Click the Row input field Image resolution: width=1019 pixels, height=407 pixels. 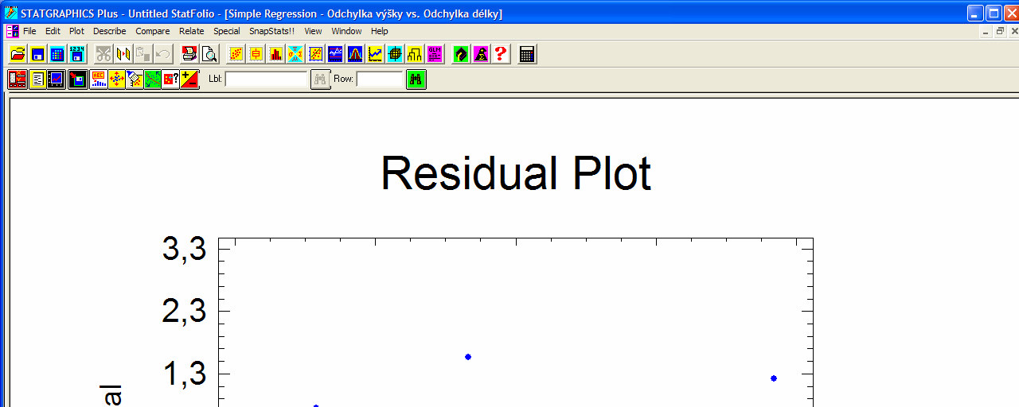pyautogui.click(x=380, y=79)
